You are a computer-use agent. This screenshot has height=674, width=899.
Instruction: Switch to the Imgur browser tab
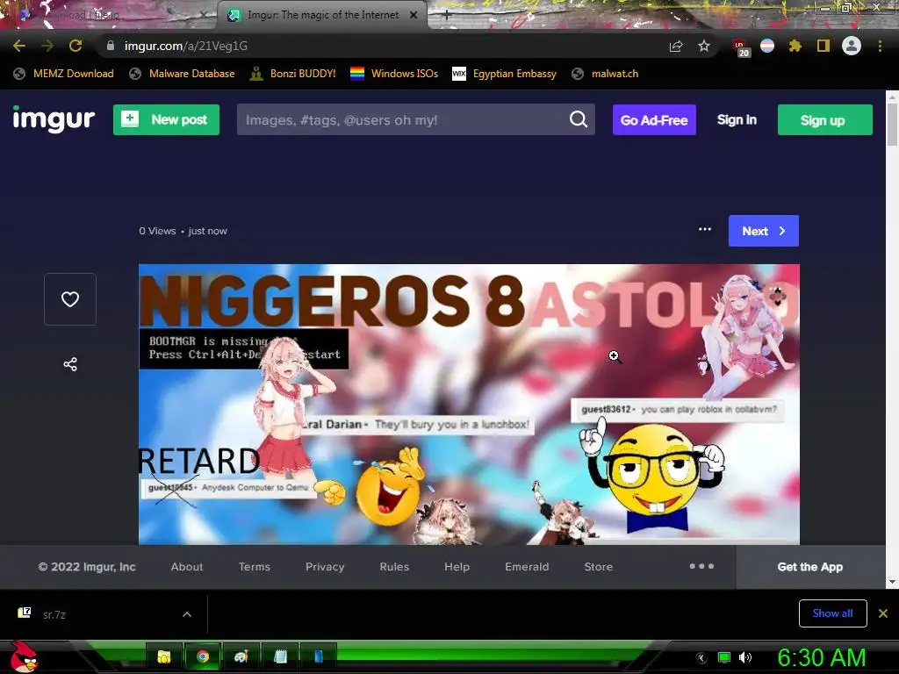[x=322, y=16]
